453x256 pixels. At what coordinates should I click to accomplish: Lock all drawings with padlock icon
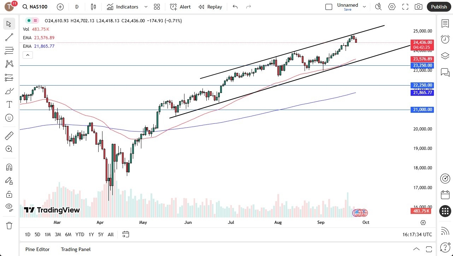[x=9, y=194]
